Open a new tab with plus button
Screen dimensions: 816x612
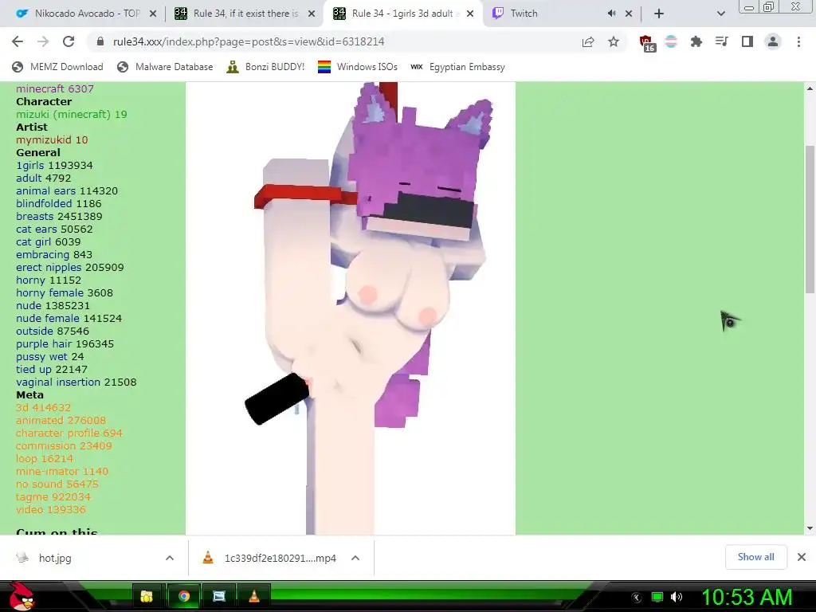659,14
